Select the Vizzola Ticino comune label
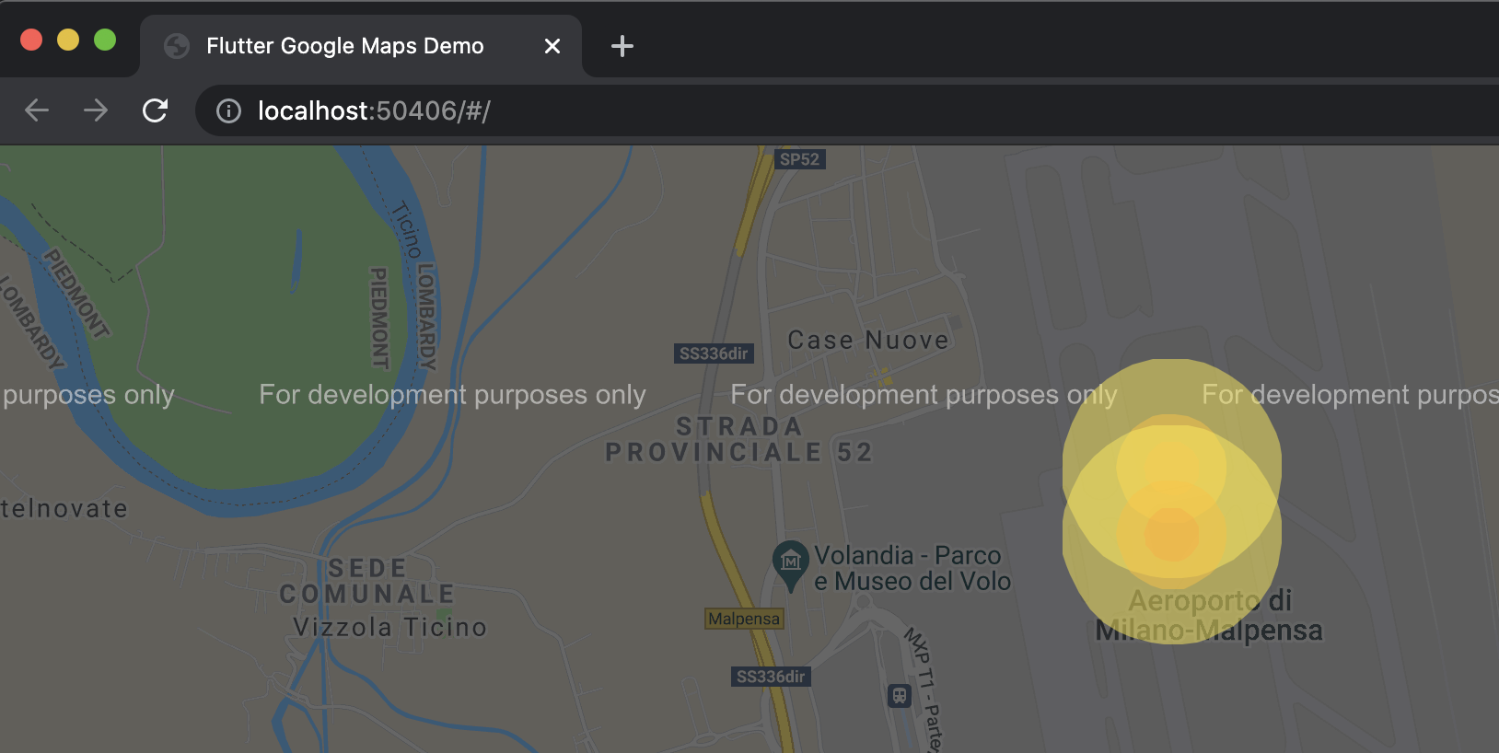Screen dimensions: 1499x753 pos(389,627)
